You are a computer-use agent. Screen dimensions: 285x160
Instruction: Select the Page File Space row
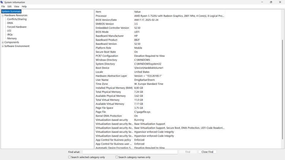point(160,108)
